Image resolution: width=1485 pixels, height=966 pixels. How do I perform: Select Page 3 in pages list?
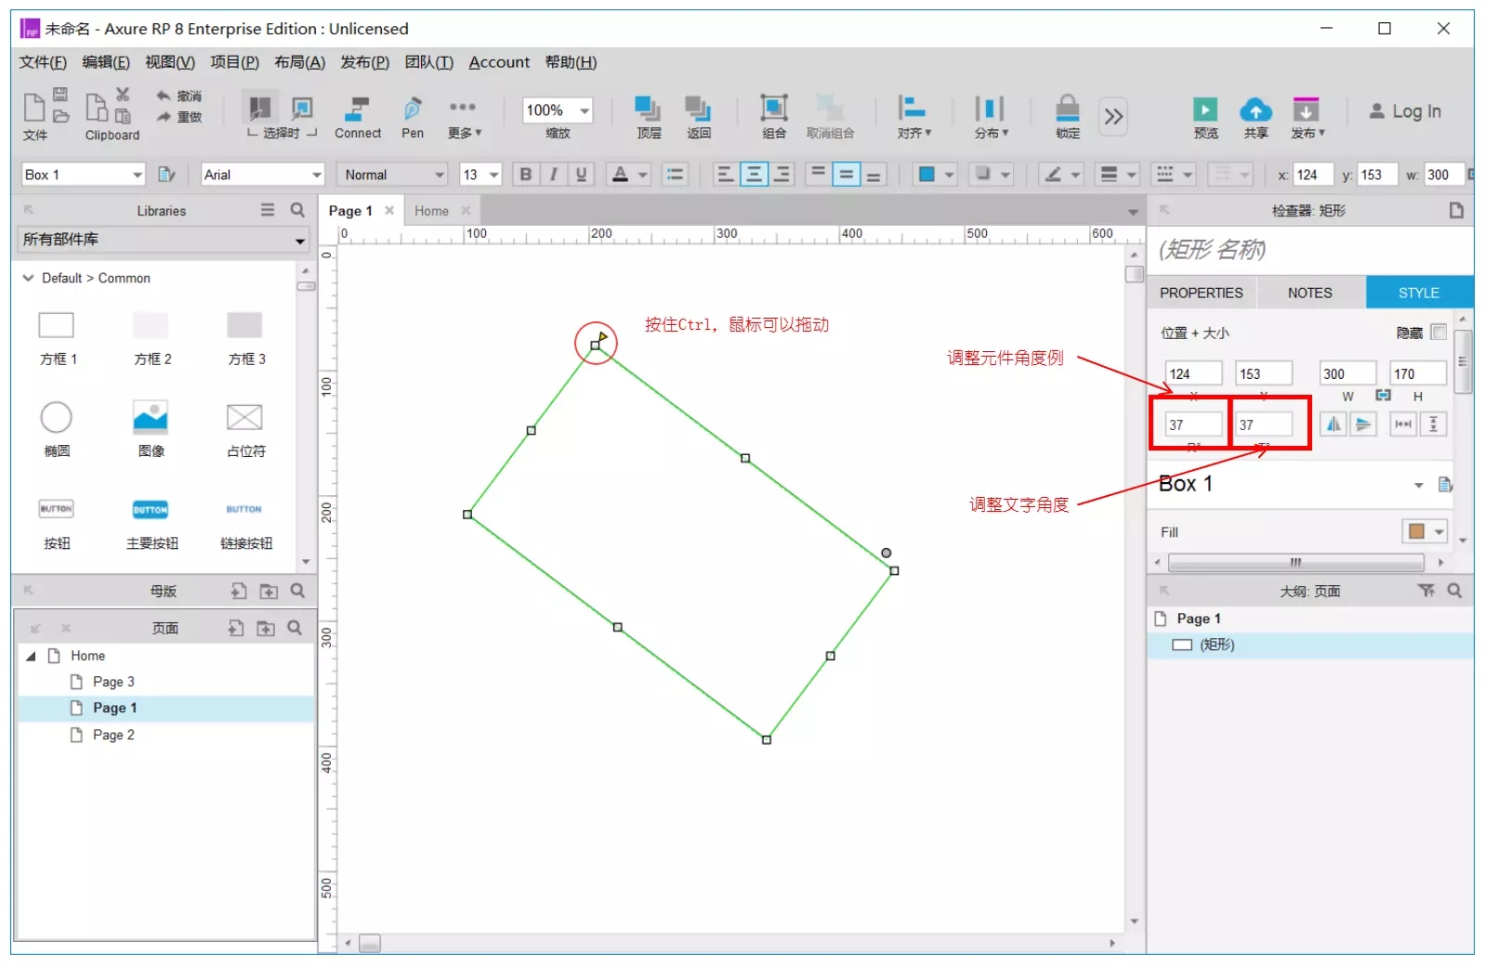(x=113, y=682)
